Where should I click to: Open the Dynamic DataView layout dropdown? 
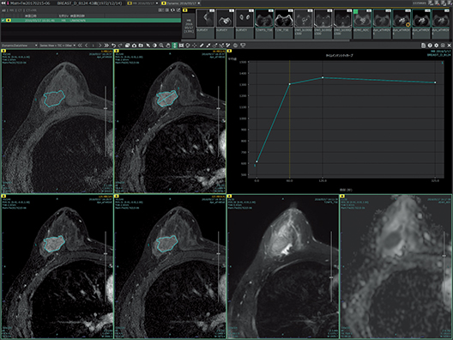pyautogui.click(x=20, y=46)
